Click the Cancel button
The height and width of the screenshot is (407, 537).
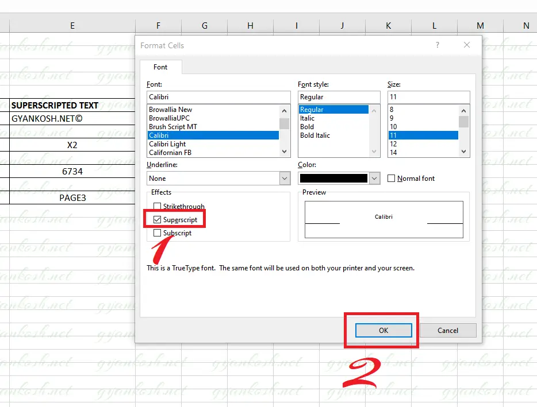(x=448, y=331)
